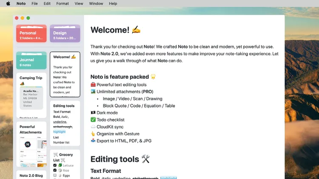Click 'Number list' in Editing tools card

tap(61, 142)
